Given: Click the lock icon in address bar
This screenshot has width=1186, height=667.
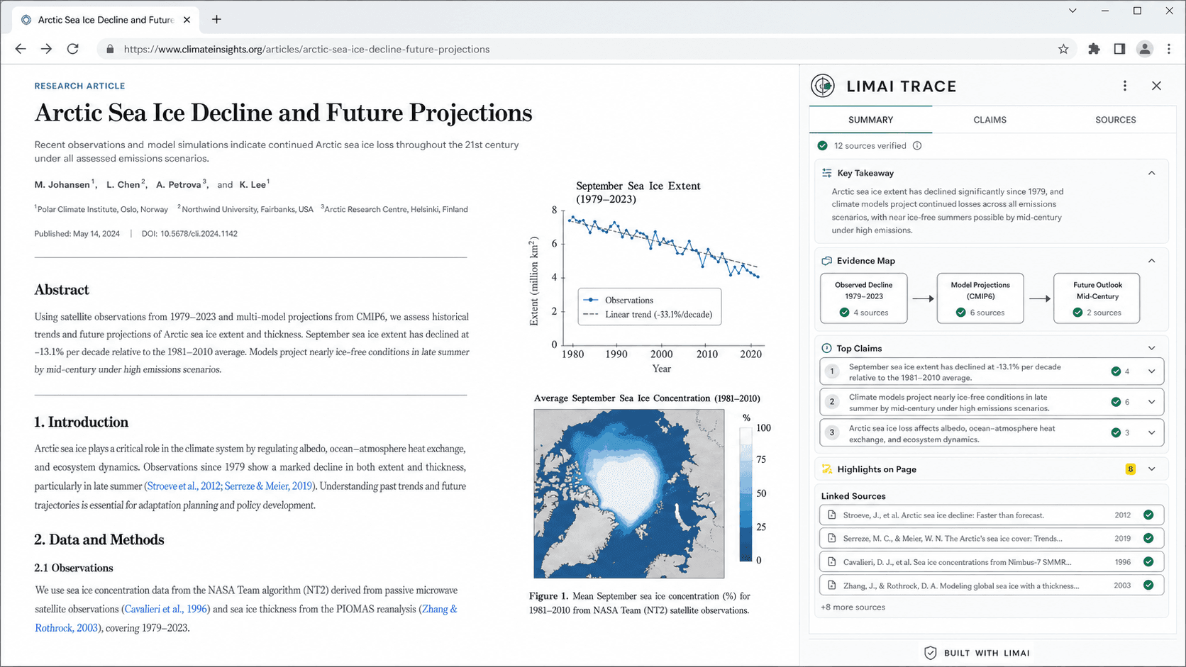Looking at the screenshot, I should coord(110,49).
